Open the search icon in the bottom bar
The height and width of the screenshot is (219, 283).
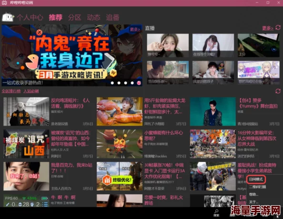(x=216, y=213)
